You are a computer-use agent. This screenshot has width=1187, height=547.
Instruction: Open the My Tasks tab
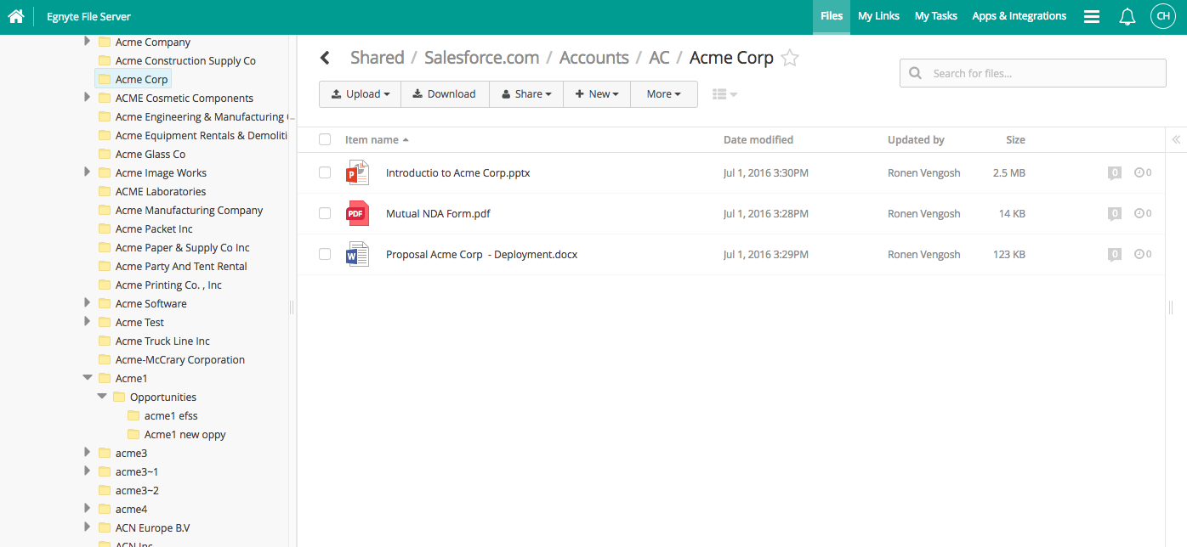[x=935, y=16]
